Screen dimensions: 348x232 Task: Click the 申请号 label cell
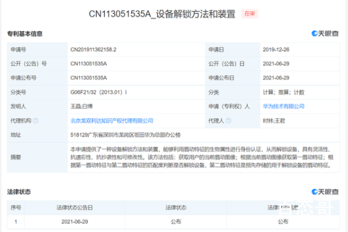pyautogui.click(x=37, y=49)
